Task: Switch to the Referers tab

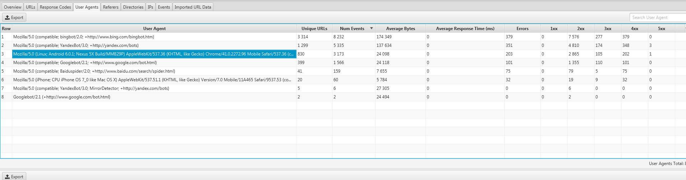Action: click(111, 7)
